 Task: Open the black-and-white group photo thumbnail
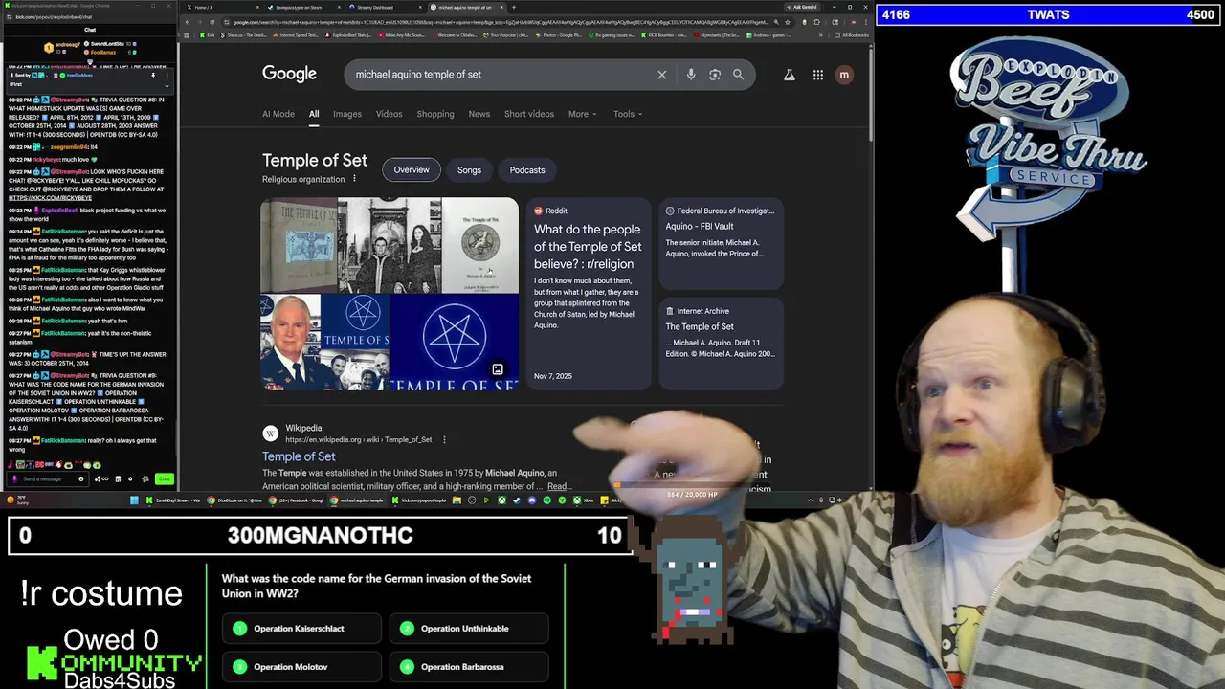[388, 246]
